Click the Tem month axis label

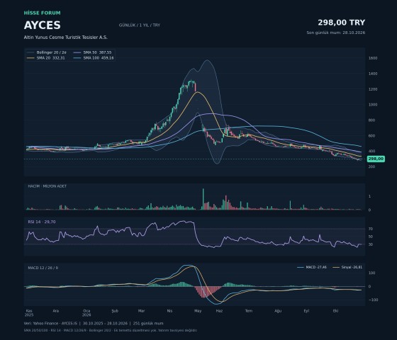[249, 311]
